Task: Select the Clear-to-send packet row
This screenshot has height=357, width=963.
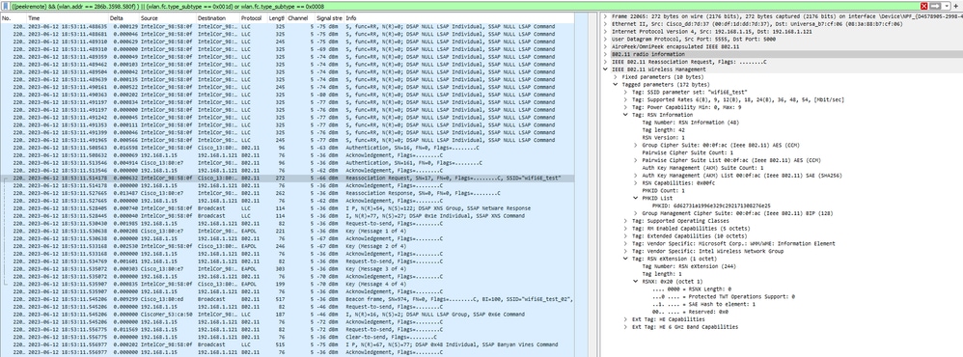Action: click(x=288, y=338)
